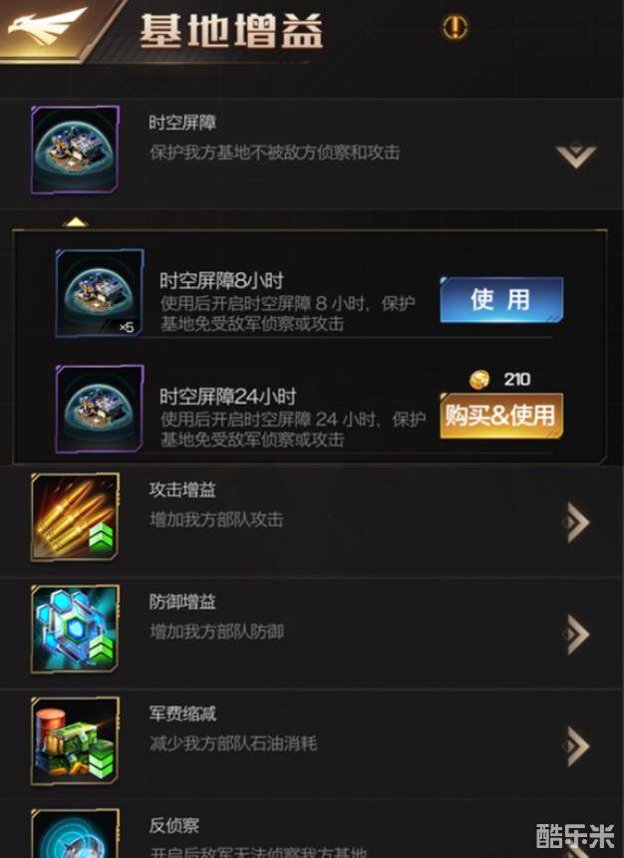This screenshot has height=858, width=624.
Task: Open the 军费缩减 row title
Action: coord(182,714)
